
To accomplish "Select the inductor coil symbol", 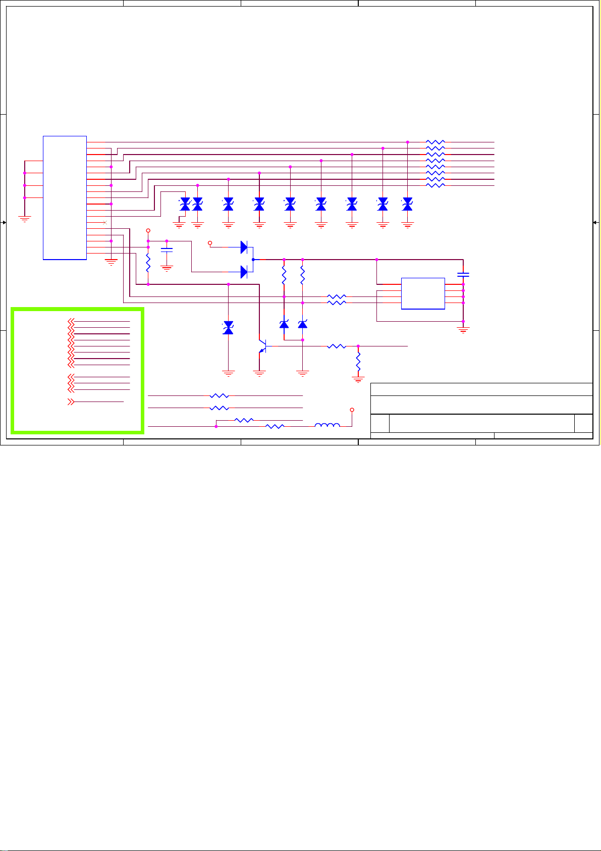I will (x=327, y=426).
